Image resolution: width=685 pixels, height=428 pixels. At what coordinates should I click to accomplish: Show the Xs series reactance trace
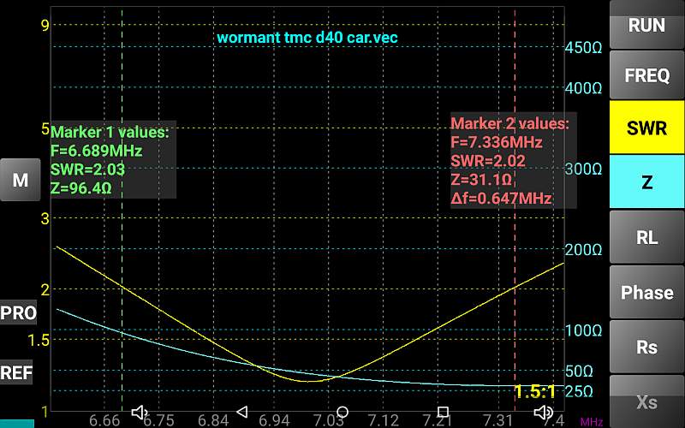(646, 401)
